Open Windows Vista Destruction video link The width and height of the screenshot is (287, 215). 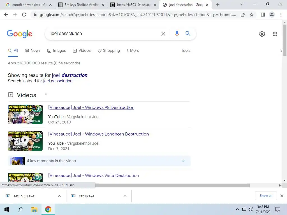click(x=94, y=176)
